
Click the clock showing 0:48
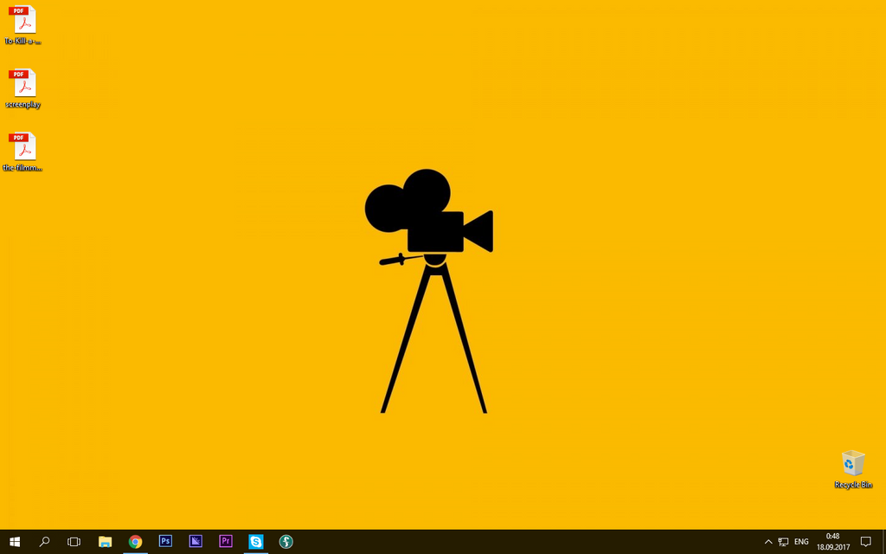[833, 542]
